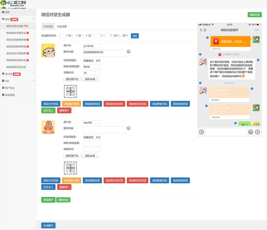This screenshot has height=230, width=267.
Task: Remove the timestamp line via its blue X
Action: click(200, 83)
